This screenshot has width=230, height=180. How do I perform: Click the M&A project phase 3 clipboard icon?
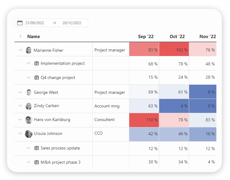tap(37, 162)
